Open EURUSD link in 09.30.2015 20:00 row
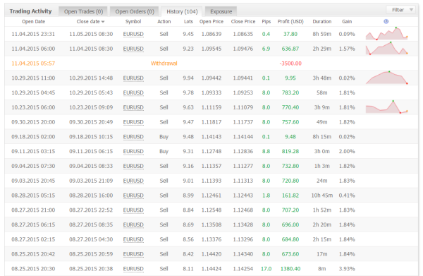The height and width of the screenshot is (276, 423). pyautogui.click(x=133, y=122)
